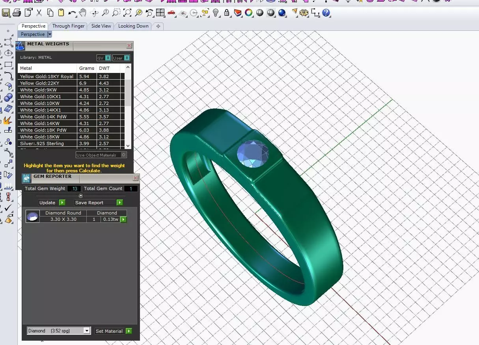The width and height of the screenshot is (479, 345).
Task: Click the Update button in Gem Reporter
Action: coord(49,203)
